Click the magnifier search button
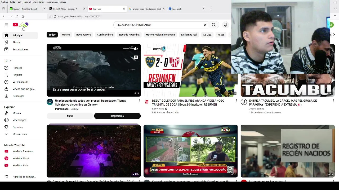Viewport: 339px width, 190px height. pos(213,25)
